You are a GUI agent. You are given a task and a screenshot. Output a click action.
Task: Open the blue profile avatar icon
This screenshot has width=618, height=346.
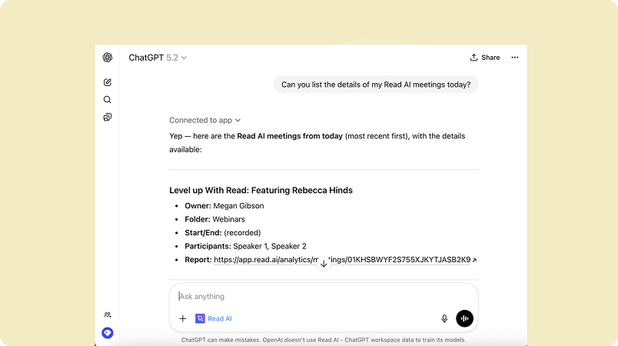click(x=107, y=333)
